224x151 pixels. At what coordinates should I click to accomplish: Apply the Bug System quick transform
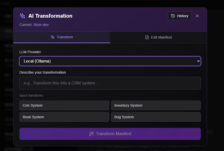tap(156, 117)
